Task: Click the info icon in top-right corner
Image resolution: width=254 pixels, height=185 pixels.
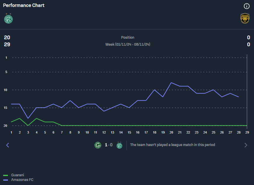Action: tap(246, 6)
